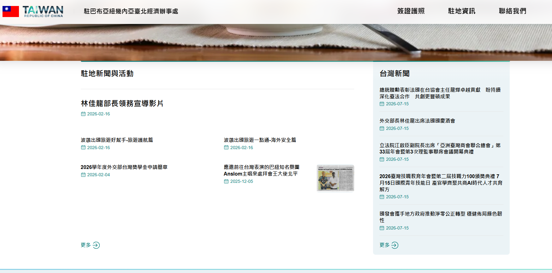This screenshot has width=552, height=273.
Task: Click the Taiwan flag logo
Action: tap(11, 11)
